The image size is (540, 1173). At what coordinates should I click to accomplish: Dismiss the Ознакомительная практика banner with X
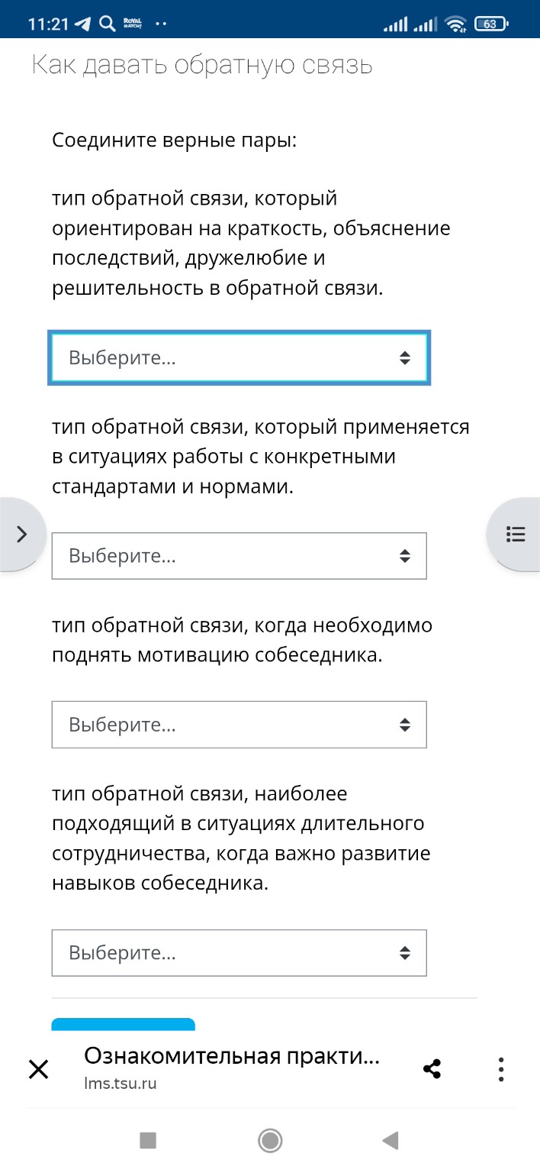[x=38, y=1068]
